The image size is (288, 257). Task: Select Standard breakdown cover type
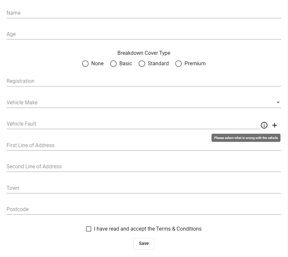click(x=142, y=64)
